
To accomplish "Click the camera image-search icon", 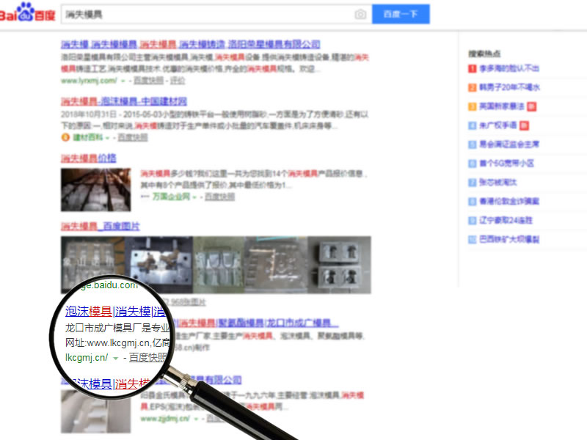I will [360, 14].
